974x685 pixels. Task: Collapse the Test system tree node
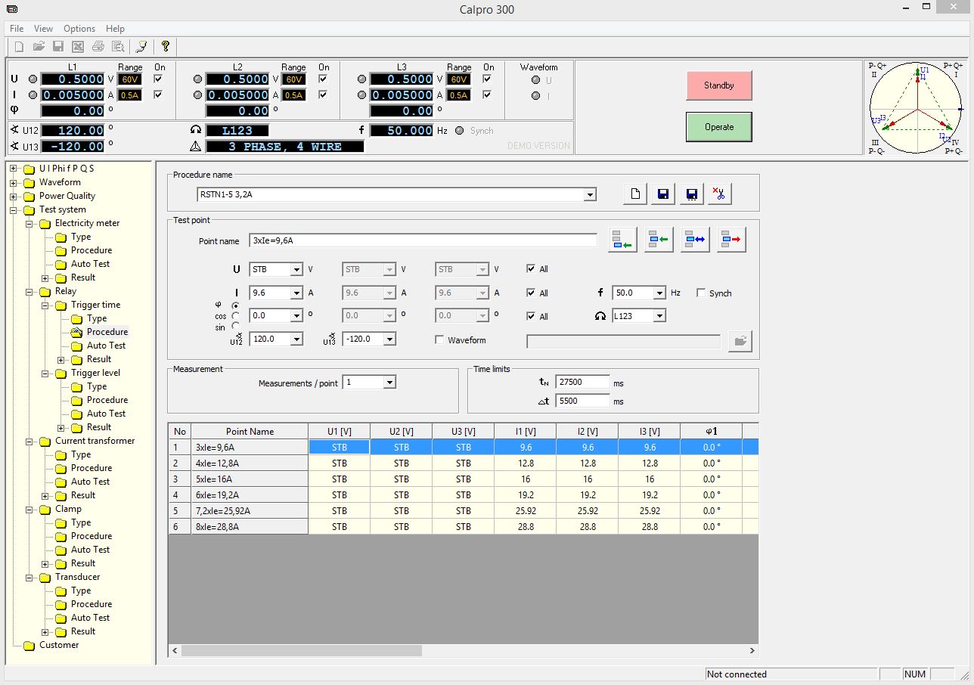[13, 209]
